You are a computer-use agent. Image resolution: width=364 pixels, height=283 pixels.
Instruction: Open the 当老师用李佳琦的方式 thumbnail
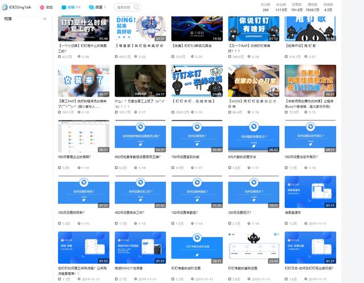click(311, 81)
